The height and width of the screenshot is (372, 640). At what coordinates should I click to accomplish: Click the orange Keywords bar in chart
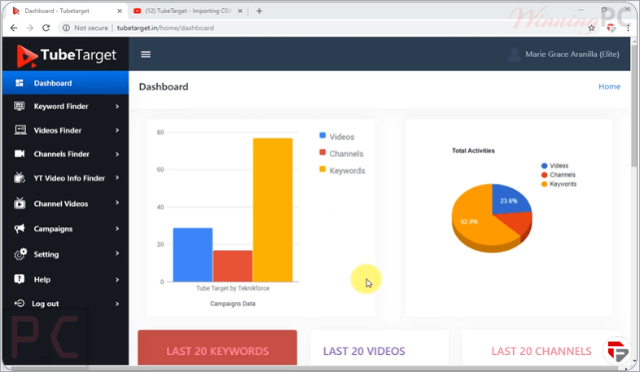point(273,210)
